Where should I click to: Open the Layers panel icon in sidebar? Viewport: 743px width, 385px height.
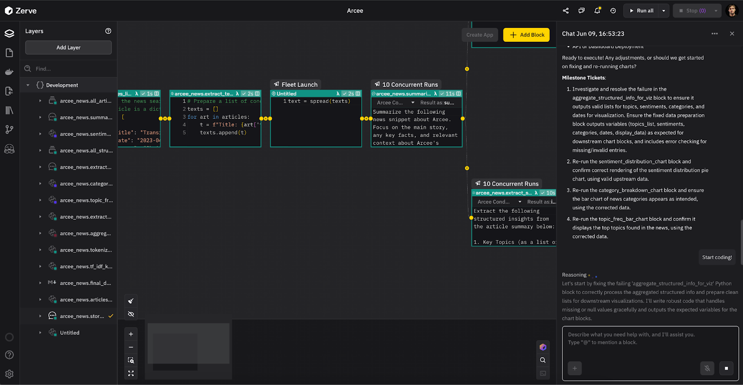click(9, 33)
